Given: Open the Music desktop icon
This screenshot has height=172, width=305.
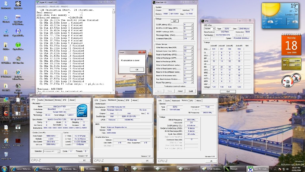Looking at the screenshot, I should coord(6,32).
